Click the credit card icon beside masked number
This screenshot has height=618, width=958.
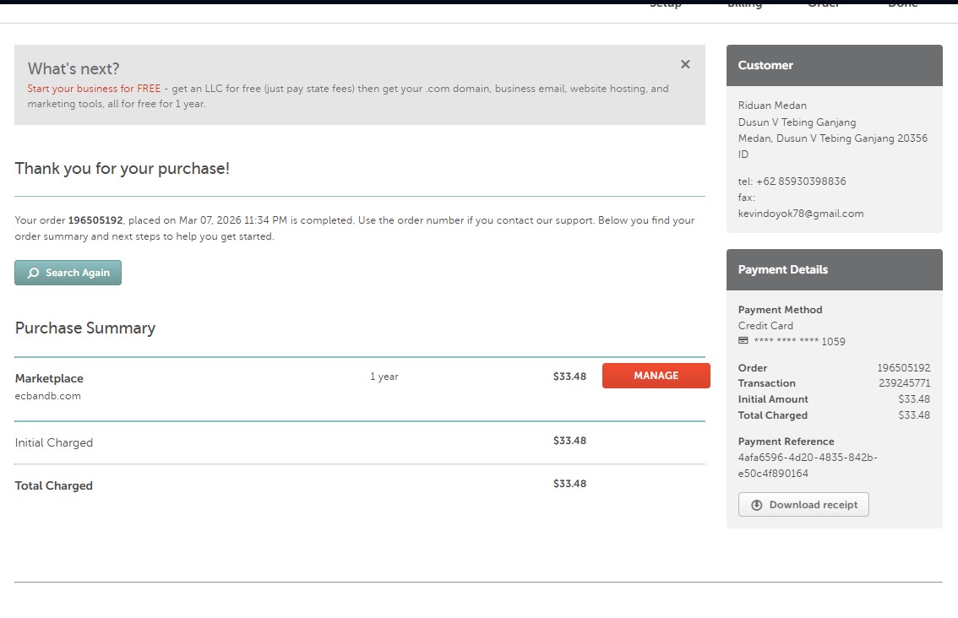[743, 341]
